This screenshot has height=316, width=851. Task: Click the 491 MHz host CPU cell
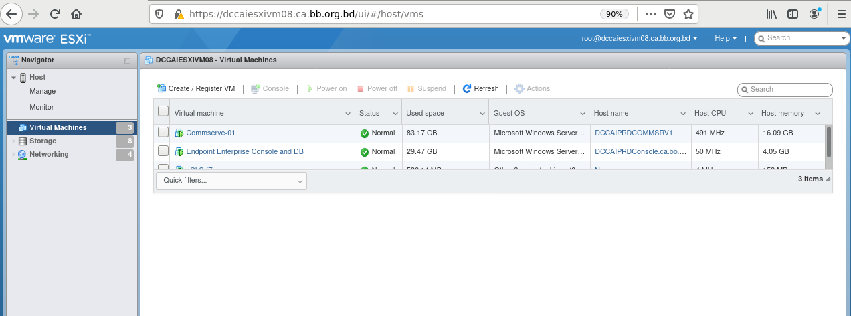(x=711, y=133)
